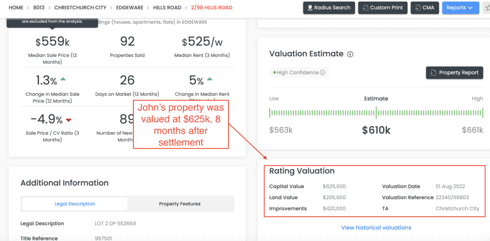Click the info icon beside Valuation Estimate
The image size is (490, 241).
pyautogui.click(x=350, y=54)
